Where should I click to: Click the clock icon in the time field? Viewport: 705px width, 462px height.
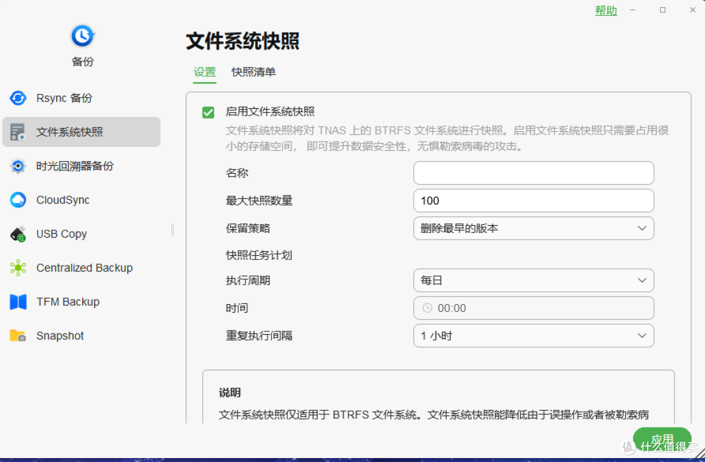coord(427,308)
